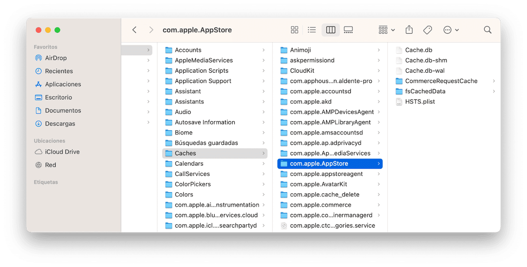Select the com.apple.appstoreagent folder
Viewport: 527px width, 267px height.
[x=330, y=174]
